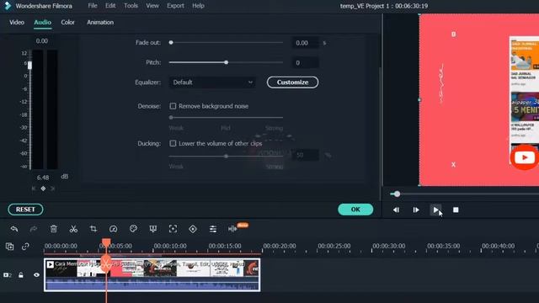Viewport: 539px width, 303px height.
Task: Click the Redo arrow icon
Action: coord(34,229)
